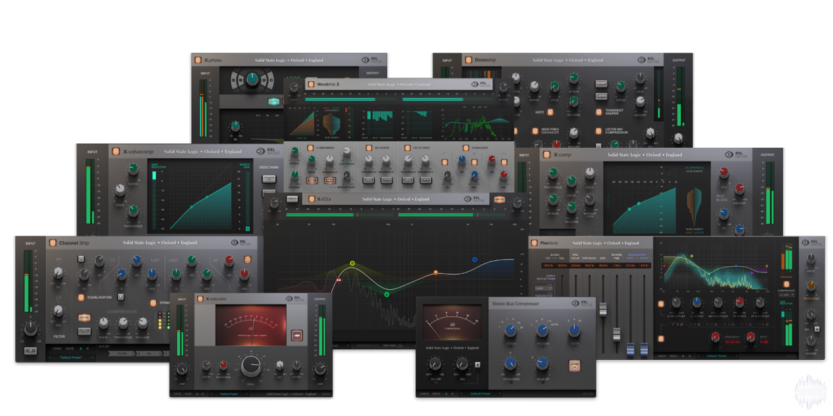Toggle the COMP IN button on Bus Compressor
Image resolution: width=833 pixels, height=416 pixels.
click(573, 364)
